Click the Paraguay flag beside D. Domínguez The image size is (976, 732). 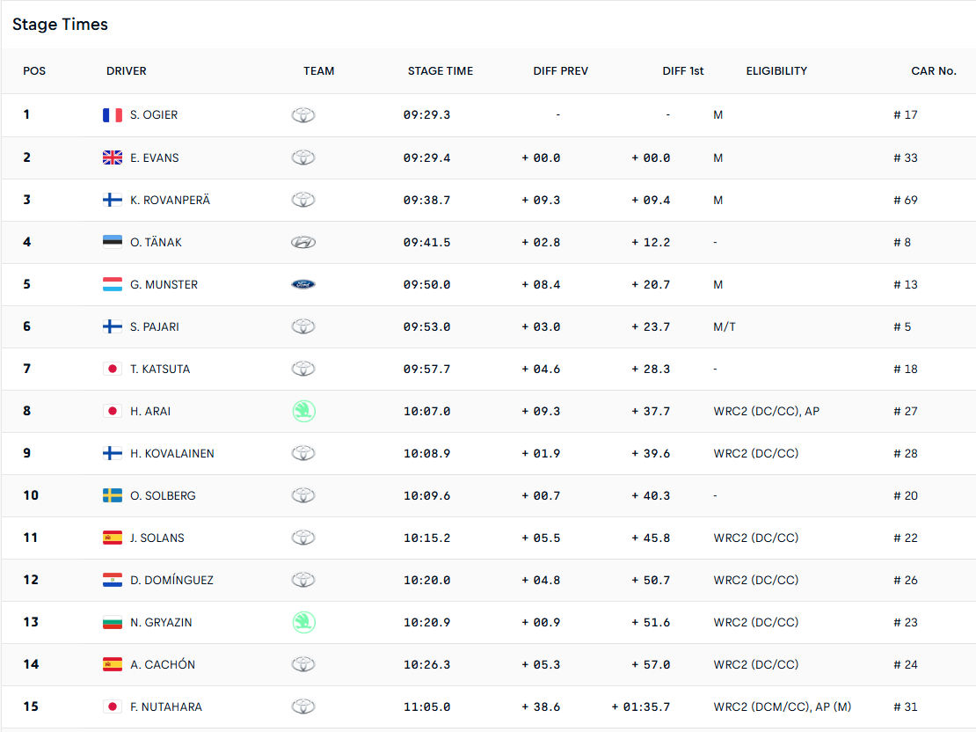113,580
